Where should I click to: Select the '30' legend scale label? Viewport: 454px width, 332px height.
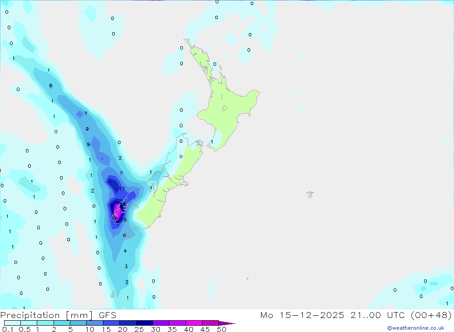(x=155, y=329)
